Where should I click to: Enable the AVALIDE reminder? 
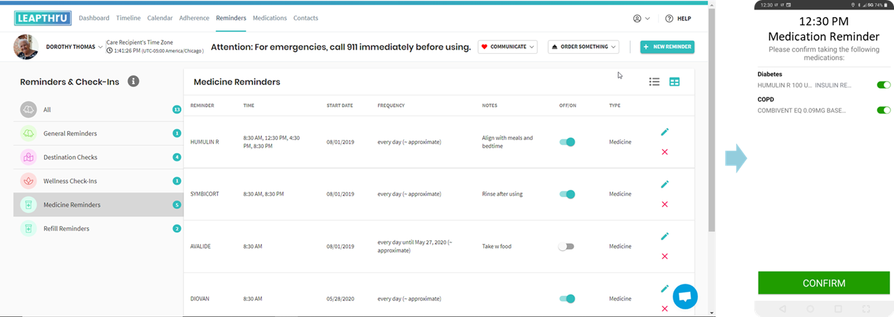(x=566, y=246)
